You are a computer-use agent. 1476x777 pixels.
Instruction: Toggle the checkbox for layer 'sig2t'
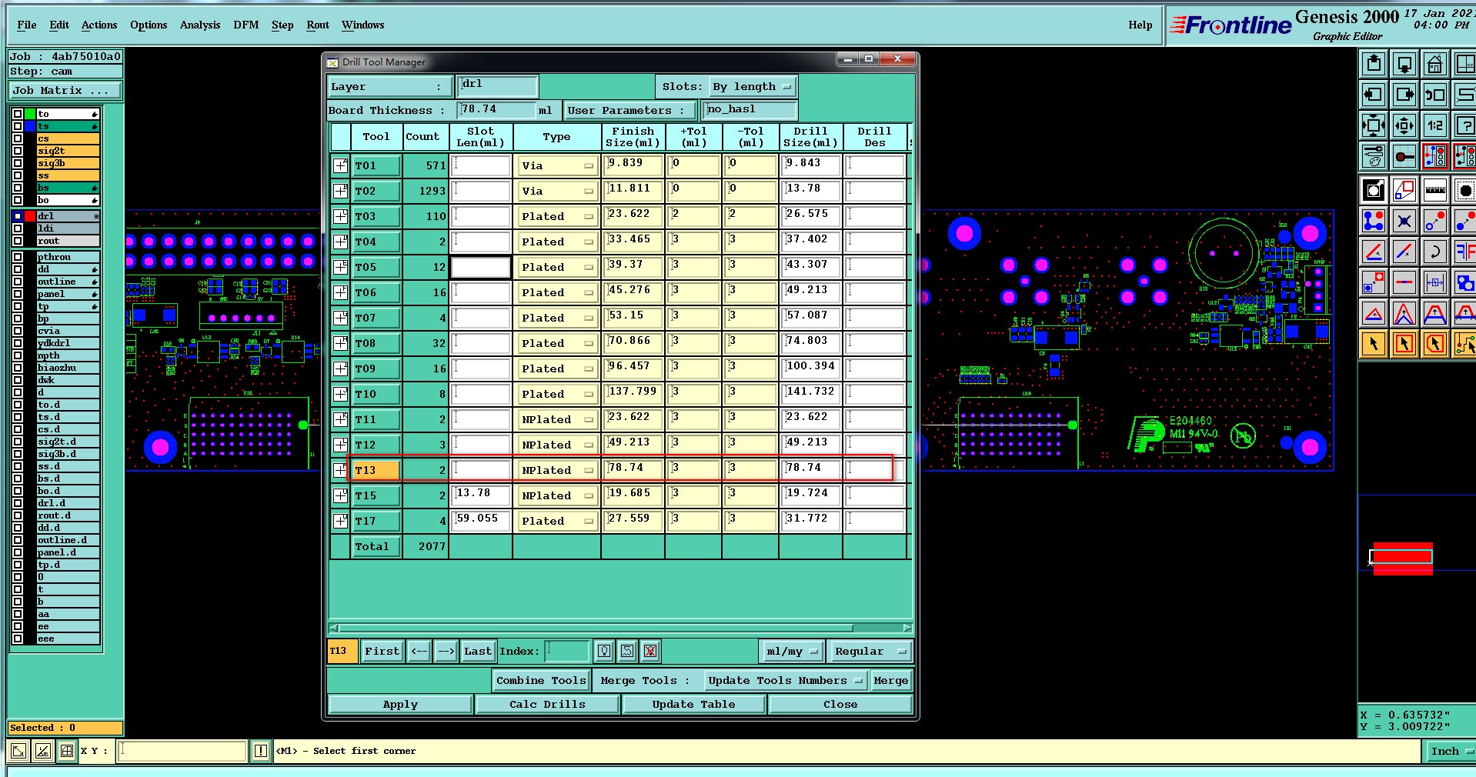(x=17, y=151)
